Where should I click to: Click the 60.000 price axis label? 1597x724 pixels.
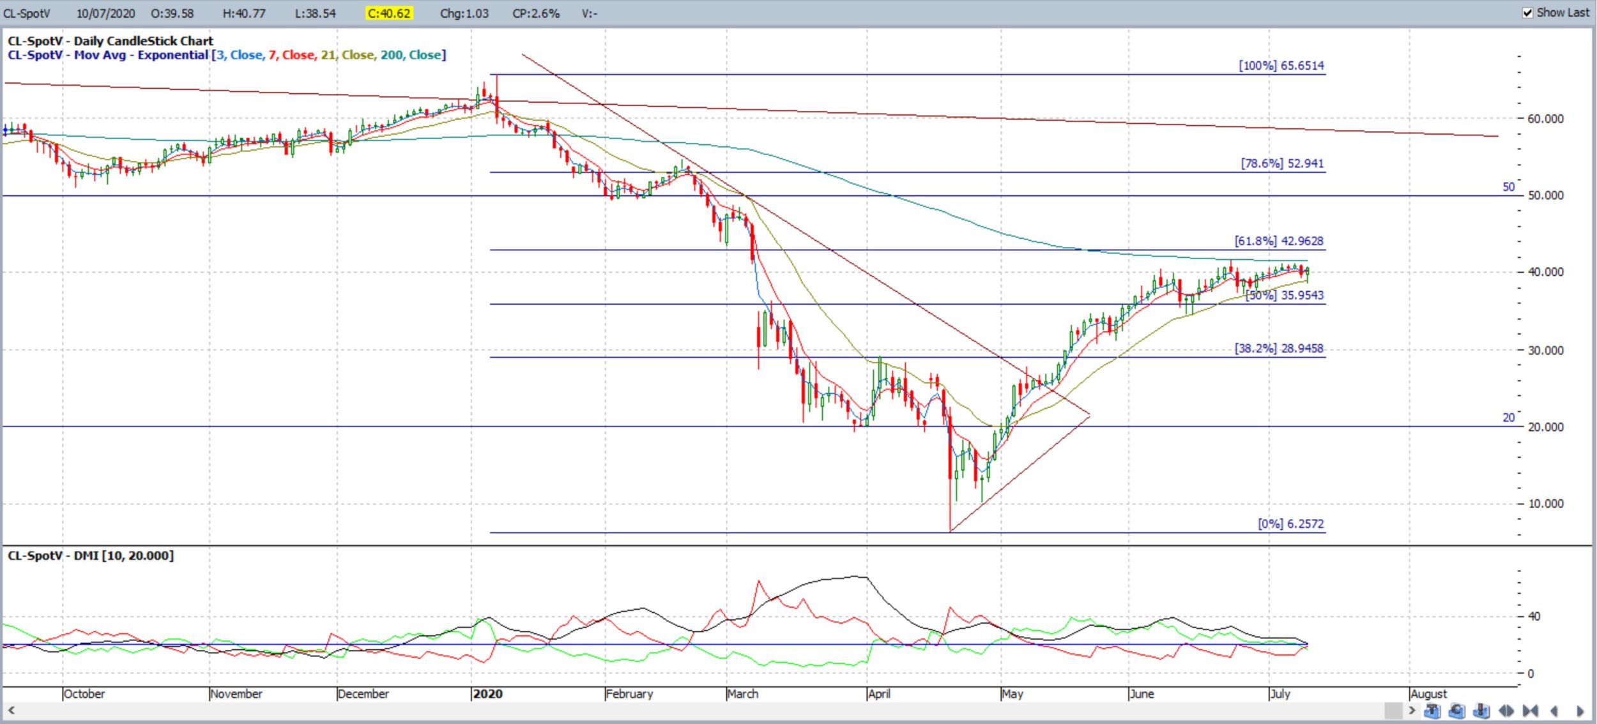click(x=1545, y=119)
